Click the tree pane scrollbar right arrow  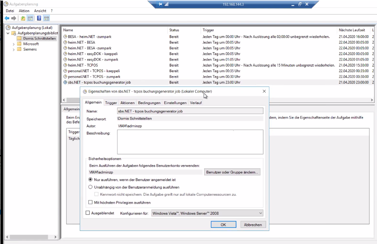tap(55, 237)
